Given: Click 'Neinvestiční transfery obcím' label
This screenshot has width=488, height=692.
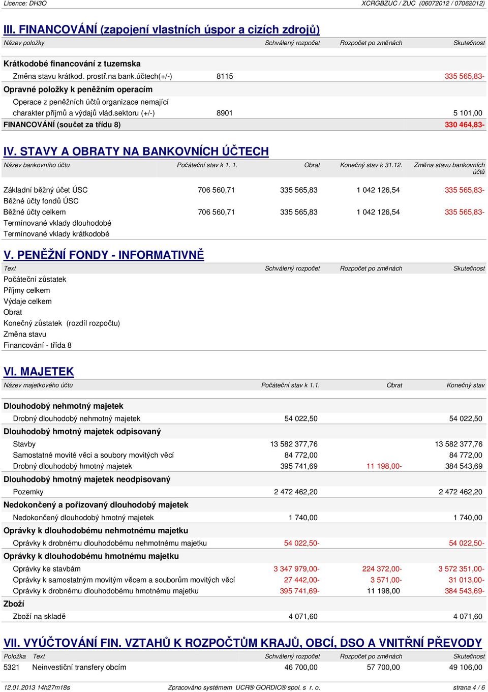Looking at the screenshot, I should click(79, 667).
